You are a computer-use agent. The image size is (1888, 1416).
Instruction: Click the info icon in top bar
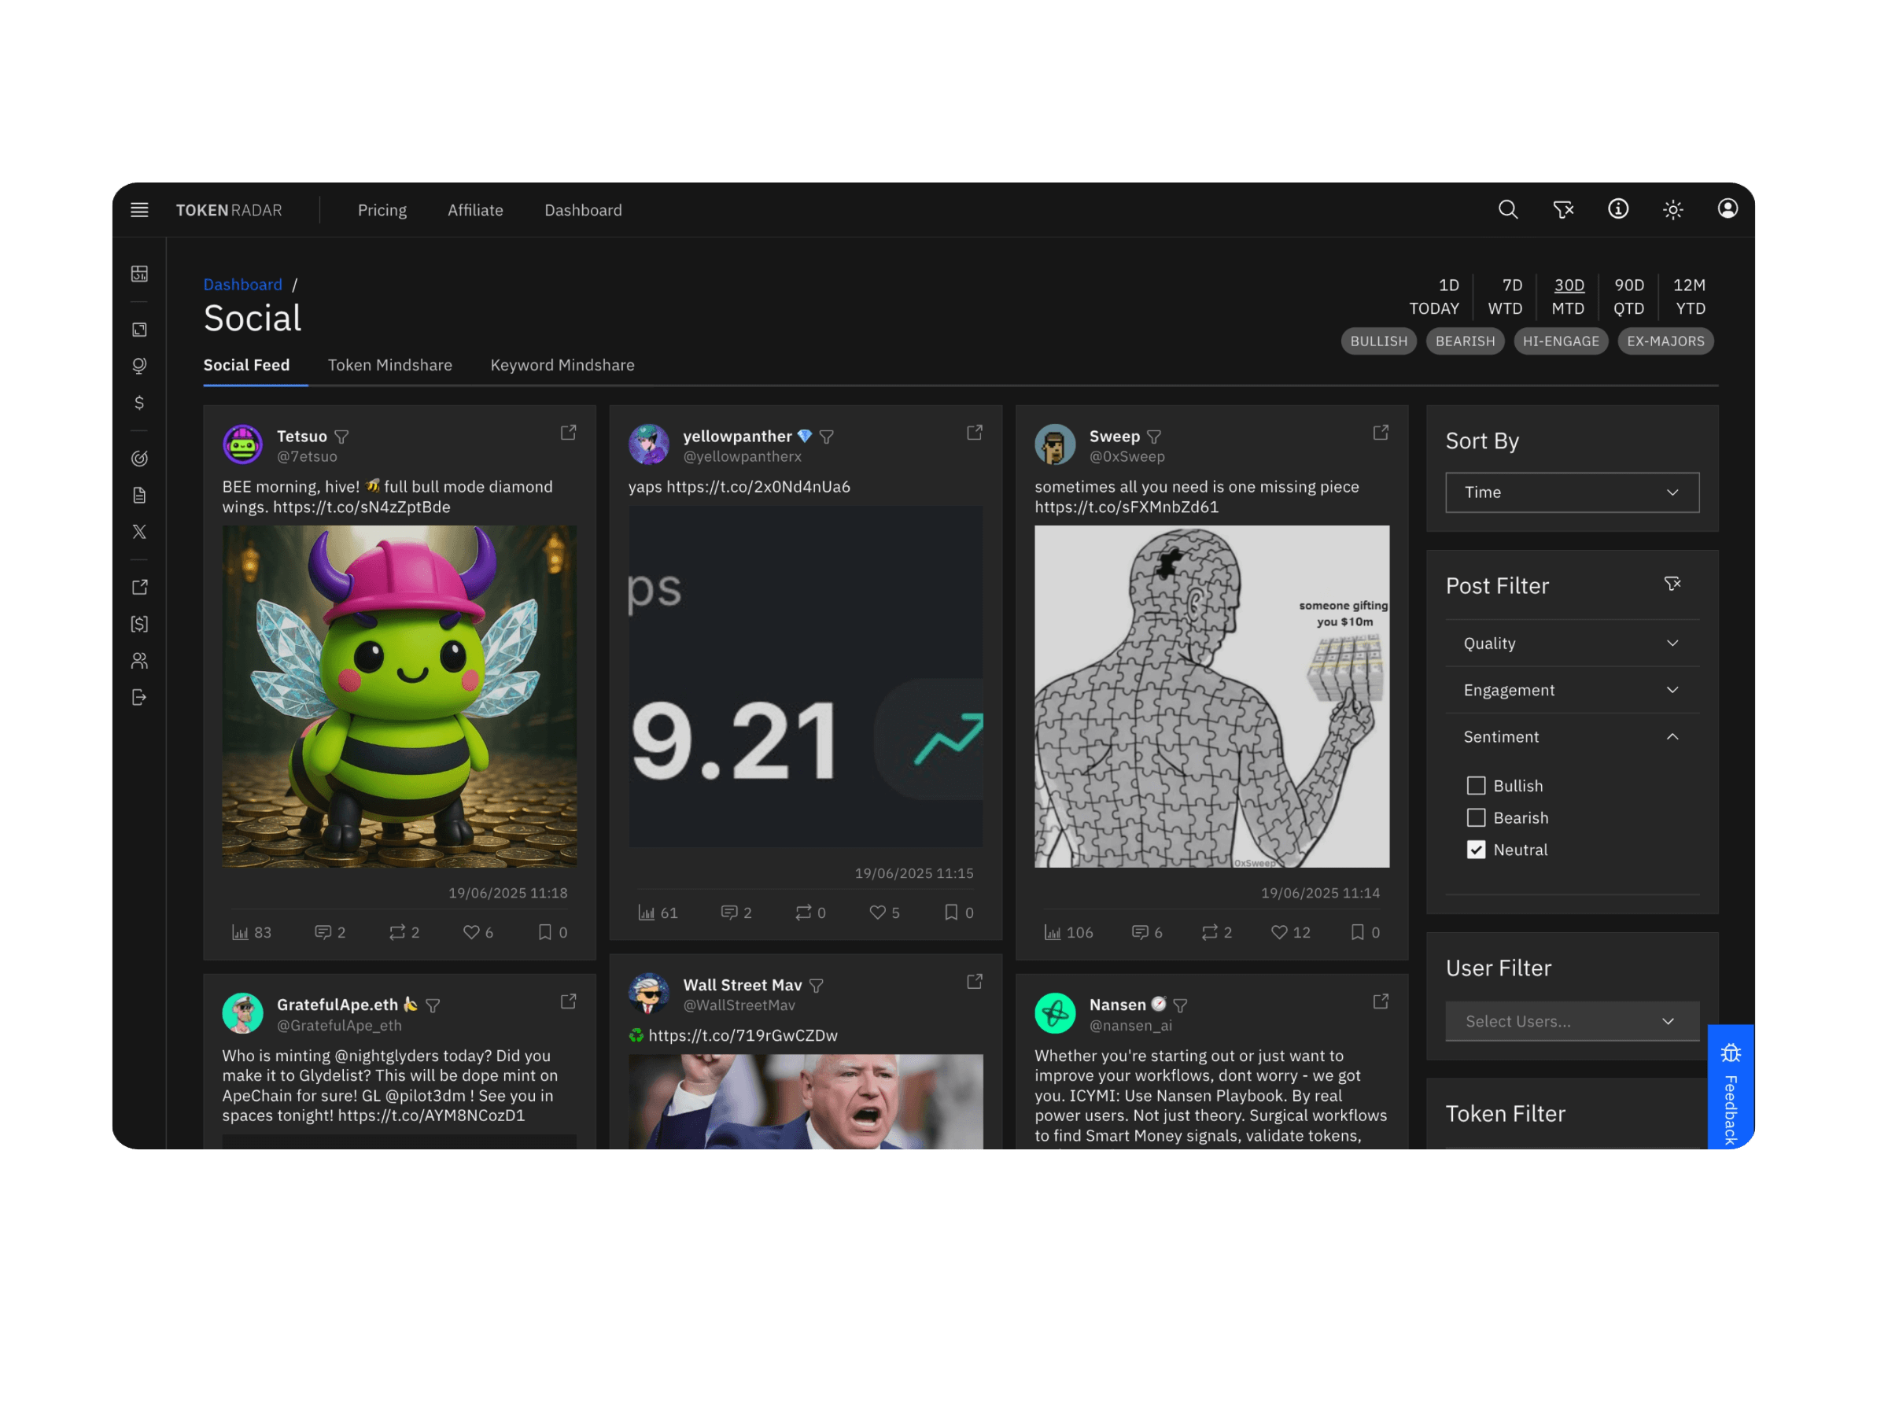(x=1617, y=209)
